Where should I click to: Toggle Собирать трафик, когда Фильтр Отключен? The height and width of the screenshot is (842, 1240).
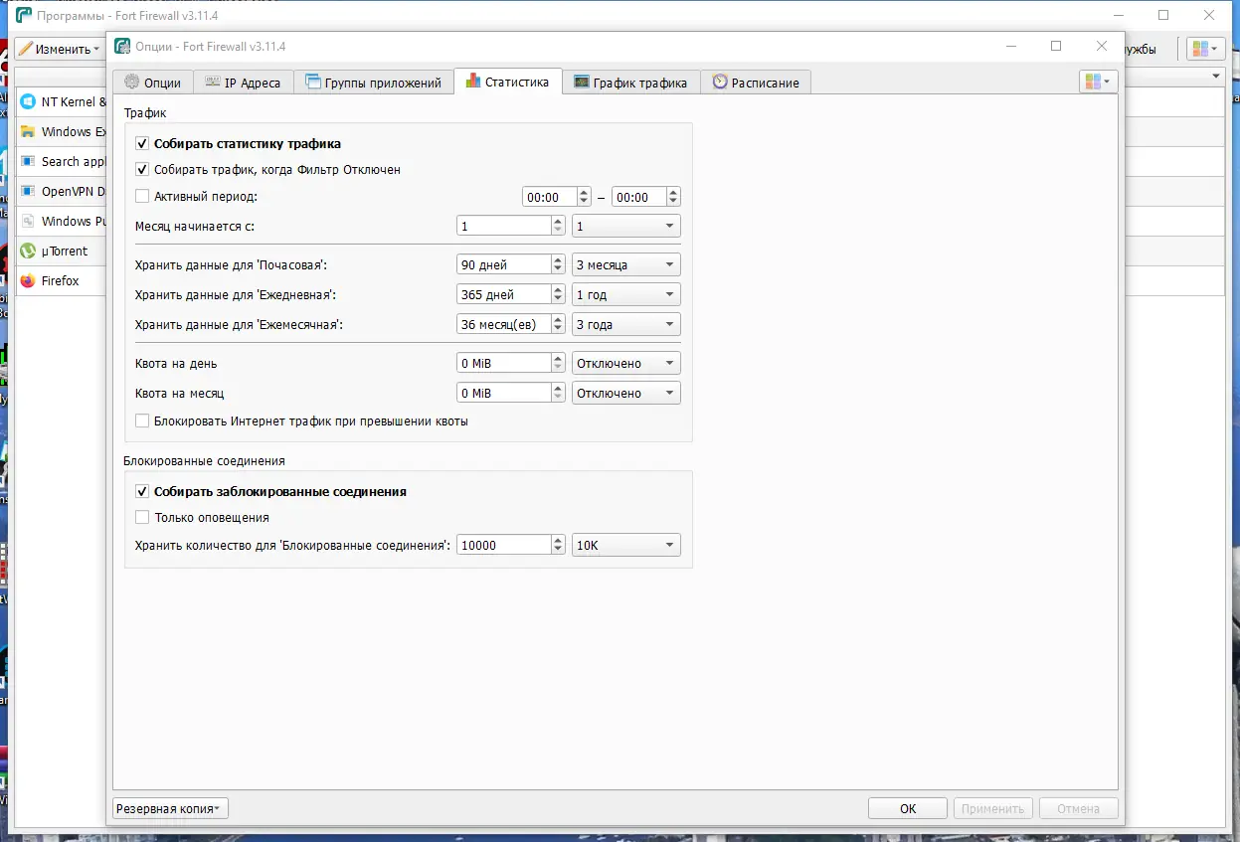click(142, 170)
